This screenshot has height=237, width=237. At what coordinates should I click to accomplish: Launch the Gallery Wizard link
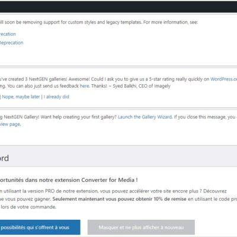145,117
